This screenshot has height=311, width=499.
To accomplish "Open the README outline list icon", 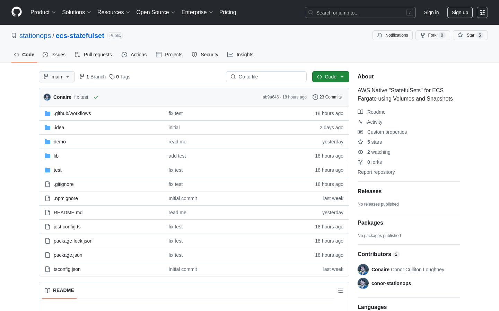I will [x=340, y=291].
